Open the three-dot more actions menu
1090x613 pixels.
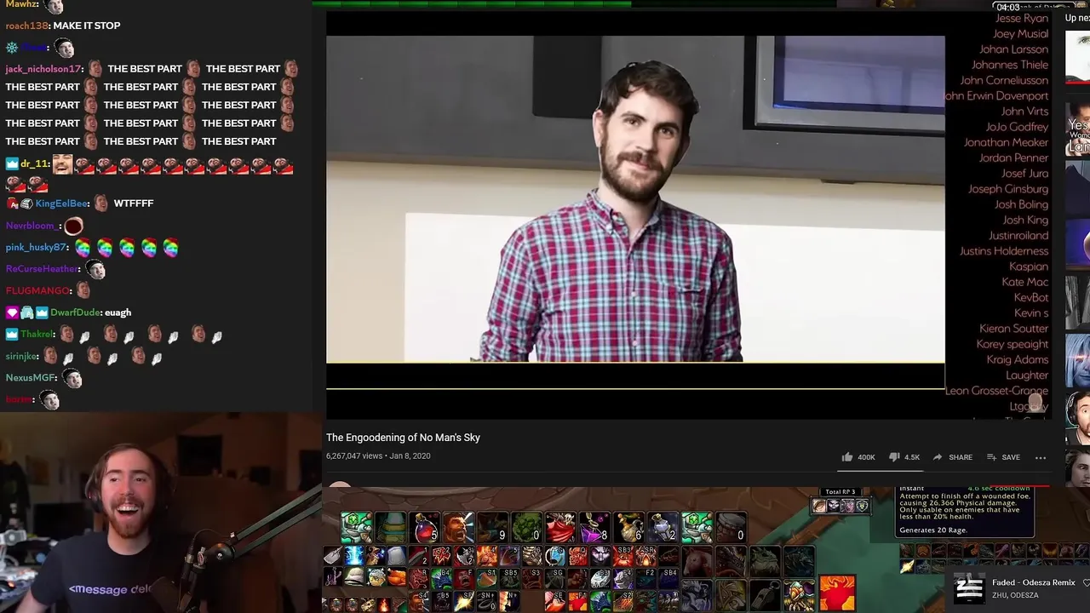1041,457
